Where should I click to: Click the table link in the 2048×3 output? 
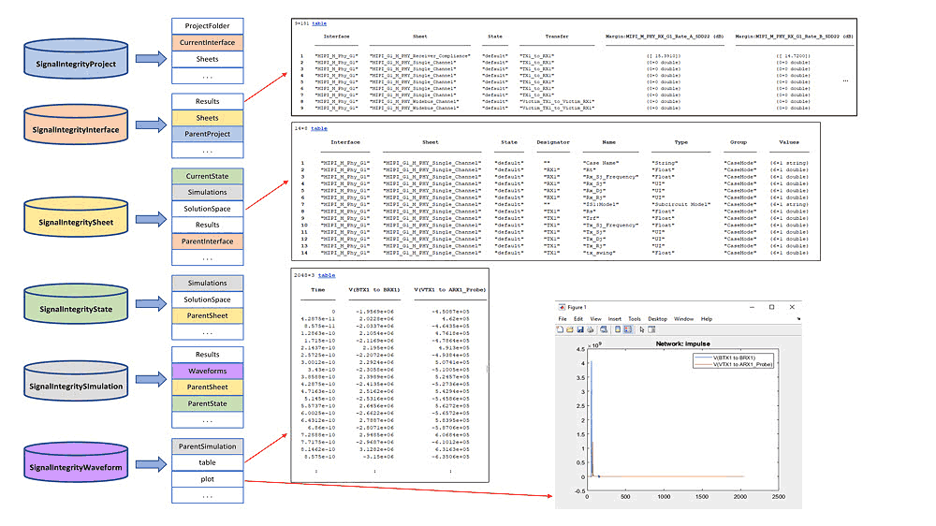coord(326,276)
